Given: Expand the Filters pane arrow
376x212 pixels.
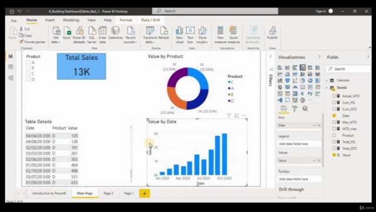Looking at the screenshot, I should [x=270, y=57].
